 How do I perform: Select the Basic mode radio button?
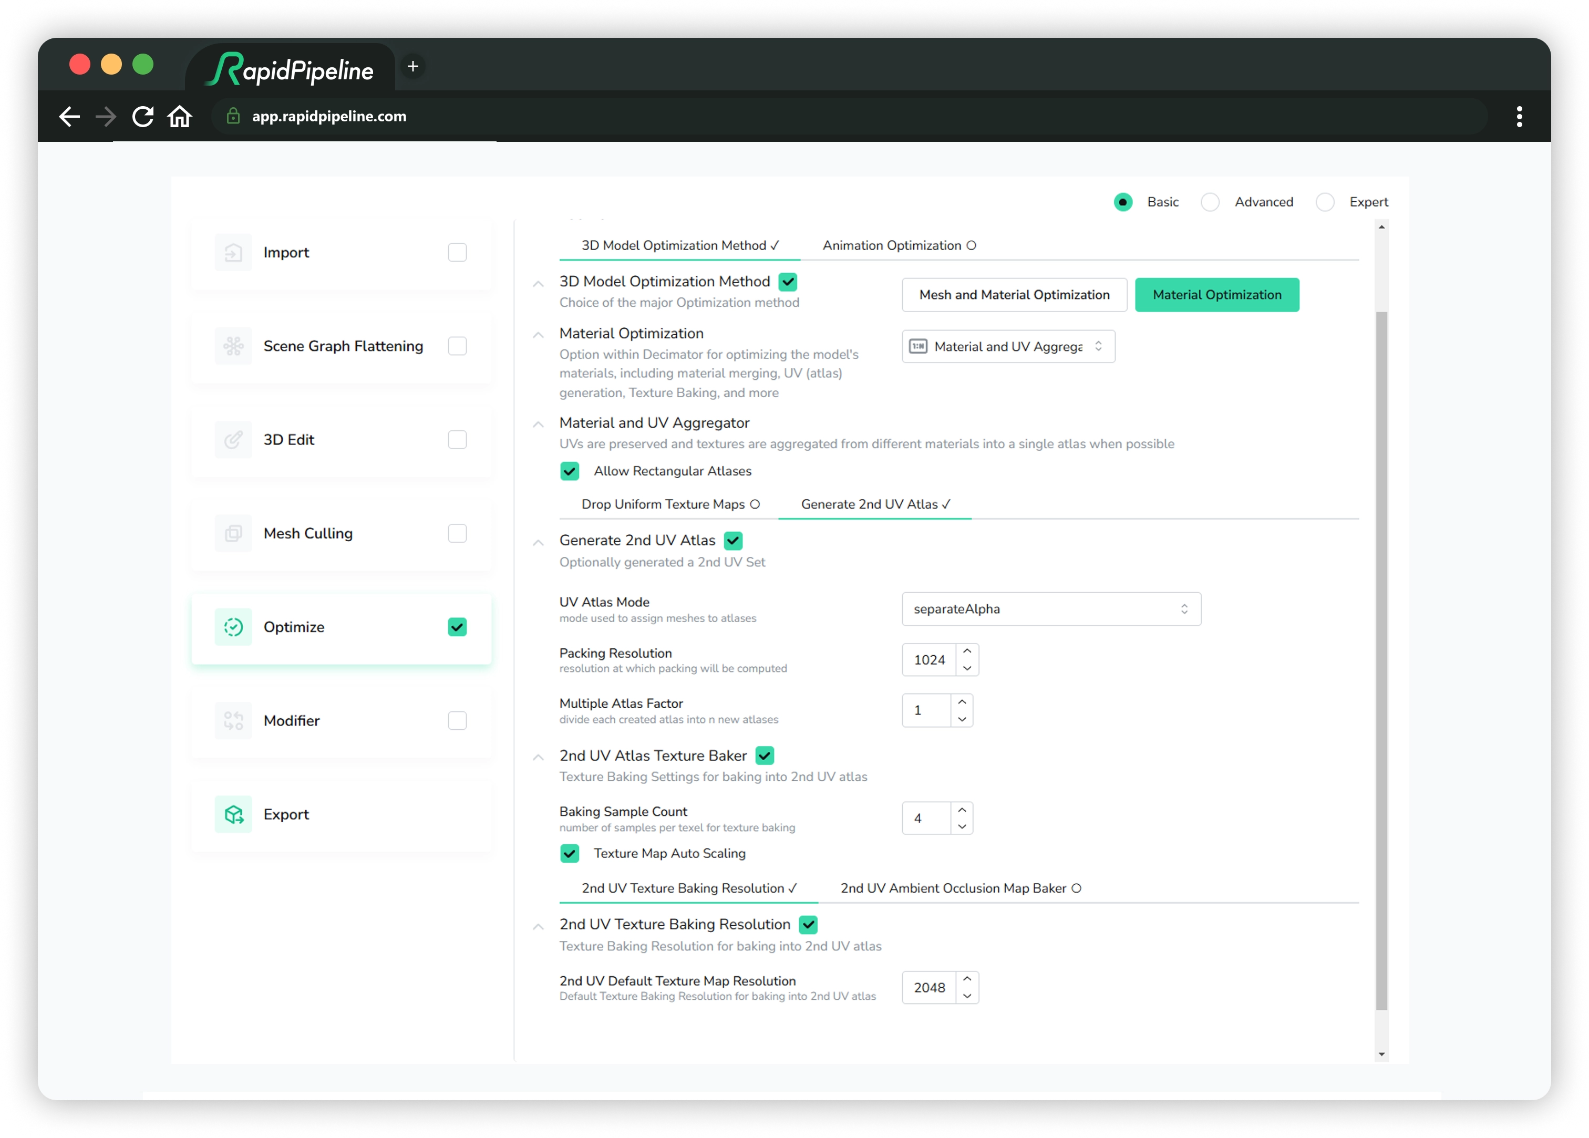point(1123,202)
